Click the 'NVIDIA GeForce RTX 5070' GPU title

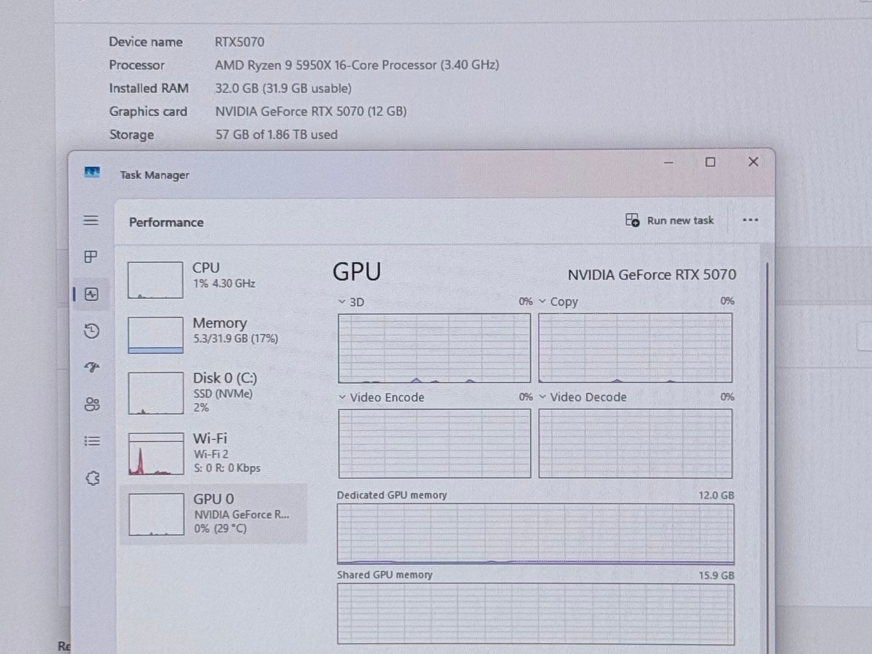(652, 275)
